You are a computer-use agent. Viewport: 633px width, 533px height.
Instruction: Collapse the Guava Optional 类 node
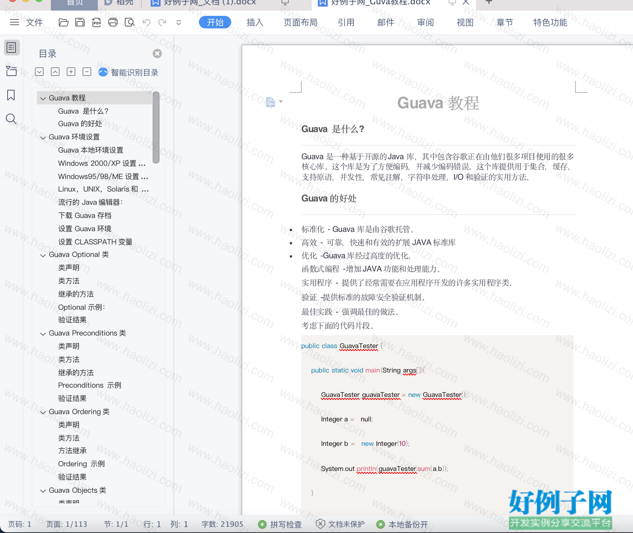pyautogui.click(x=43, y=255)
